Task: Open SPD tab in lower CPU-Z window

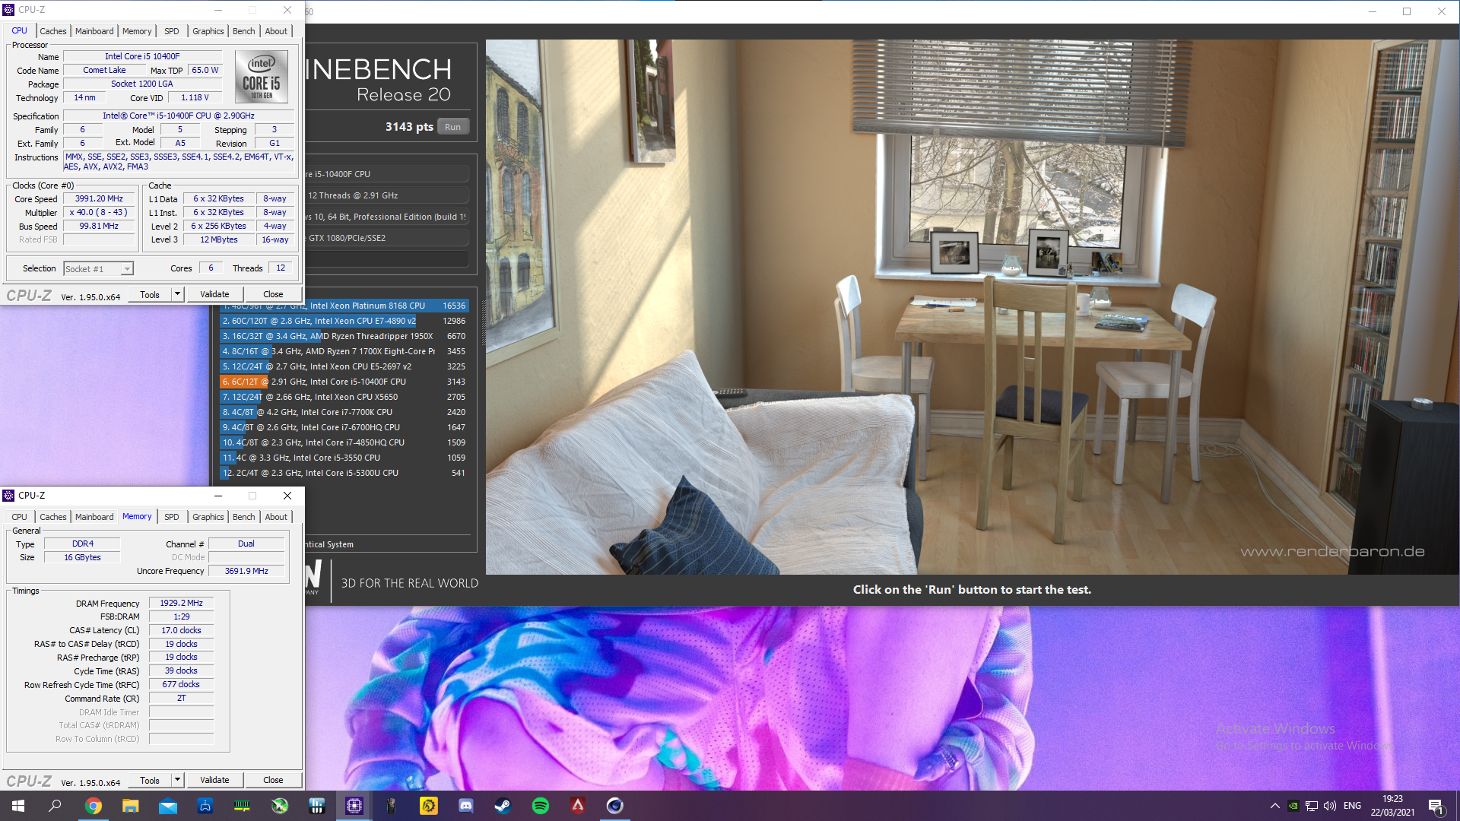Action: (172, 517)
